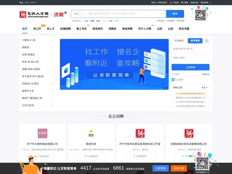Screen dimensions: 232x174
Task: Expand the 销售类 category arrow
Action: (x=53, y=47)
